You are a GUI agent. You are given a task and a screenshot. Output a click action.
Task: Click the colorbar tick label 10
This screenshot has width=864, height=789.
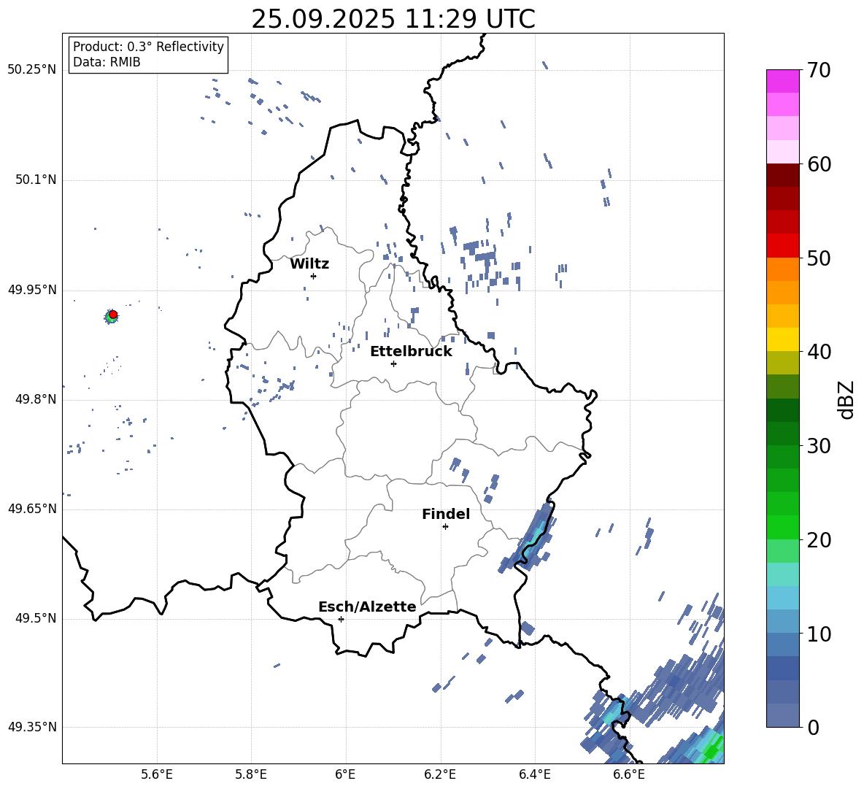pos(818,634)
